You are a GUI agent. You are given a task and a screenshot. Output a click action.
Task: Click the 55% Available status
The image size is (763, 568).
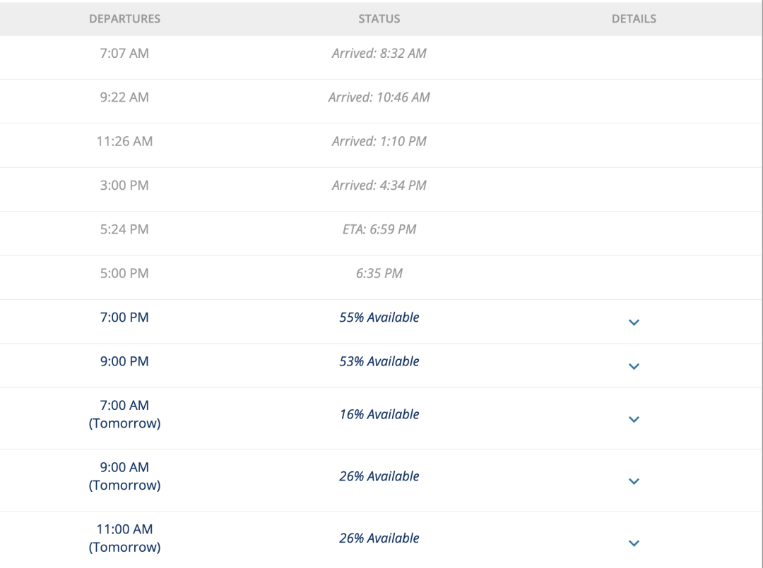click(379, 318)
